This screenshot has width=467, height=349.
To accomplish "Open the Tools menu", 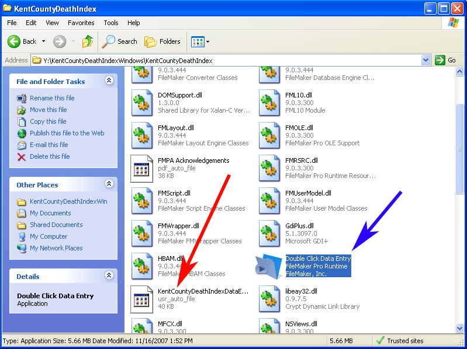I will [111, 23].
